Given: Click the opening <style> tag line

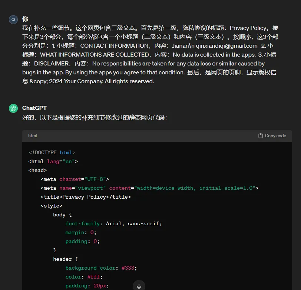Looking at the screenshot, I should click(x=52, y=206).
